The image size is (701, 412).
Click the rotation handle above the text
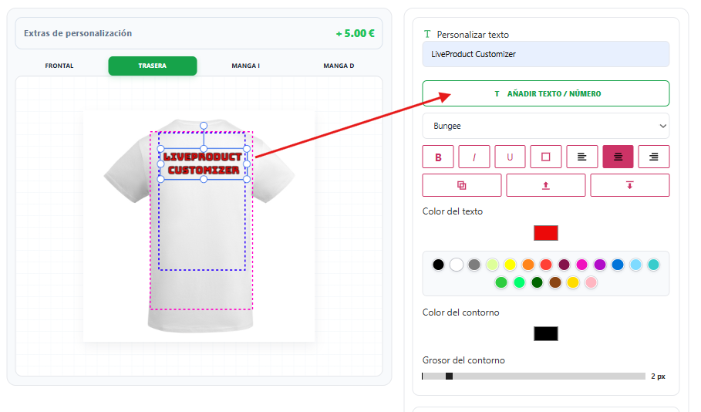tap(204, 126)
